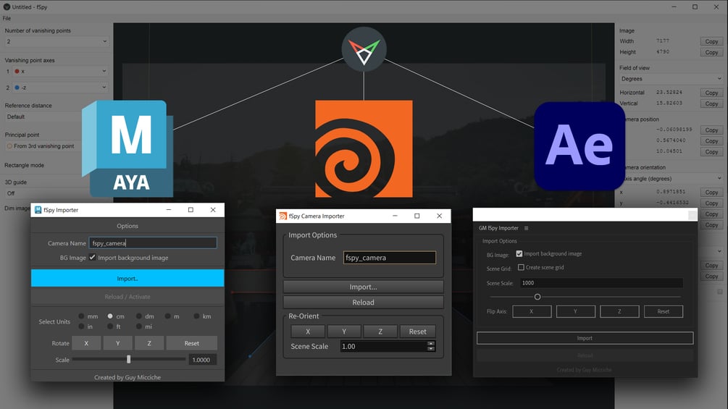Click Flip Axis Z in GM fSpy Importer
The width and height of the screenshot is (728, 409).
tap(619, 311)
